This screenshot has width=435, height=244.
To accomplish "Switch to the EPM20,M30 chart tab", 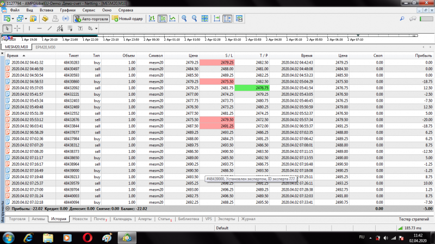I will (x=46, y=47).
